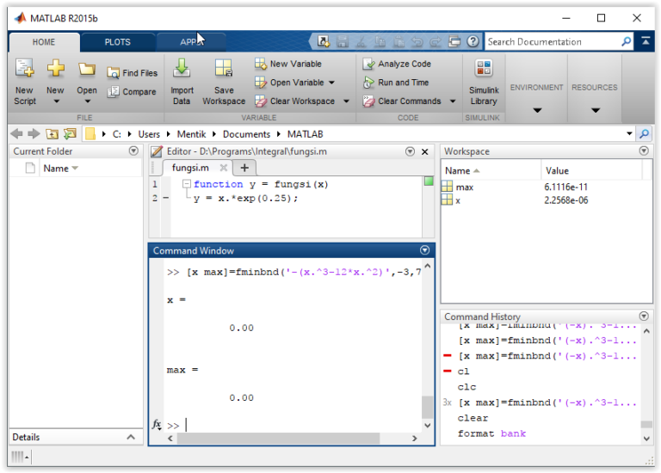661x473 pixels.
Task: Click the help question mark icon
Action: click(473, 41)
